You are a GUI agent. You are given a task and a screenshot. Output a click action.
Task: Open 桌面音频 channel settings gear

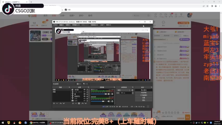click(x=112, y=101)
